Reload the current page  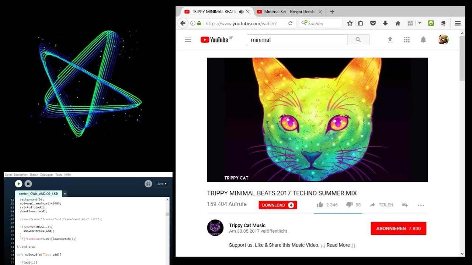(x=290, y=23)
